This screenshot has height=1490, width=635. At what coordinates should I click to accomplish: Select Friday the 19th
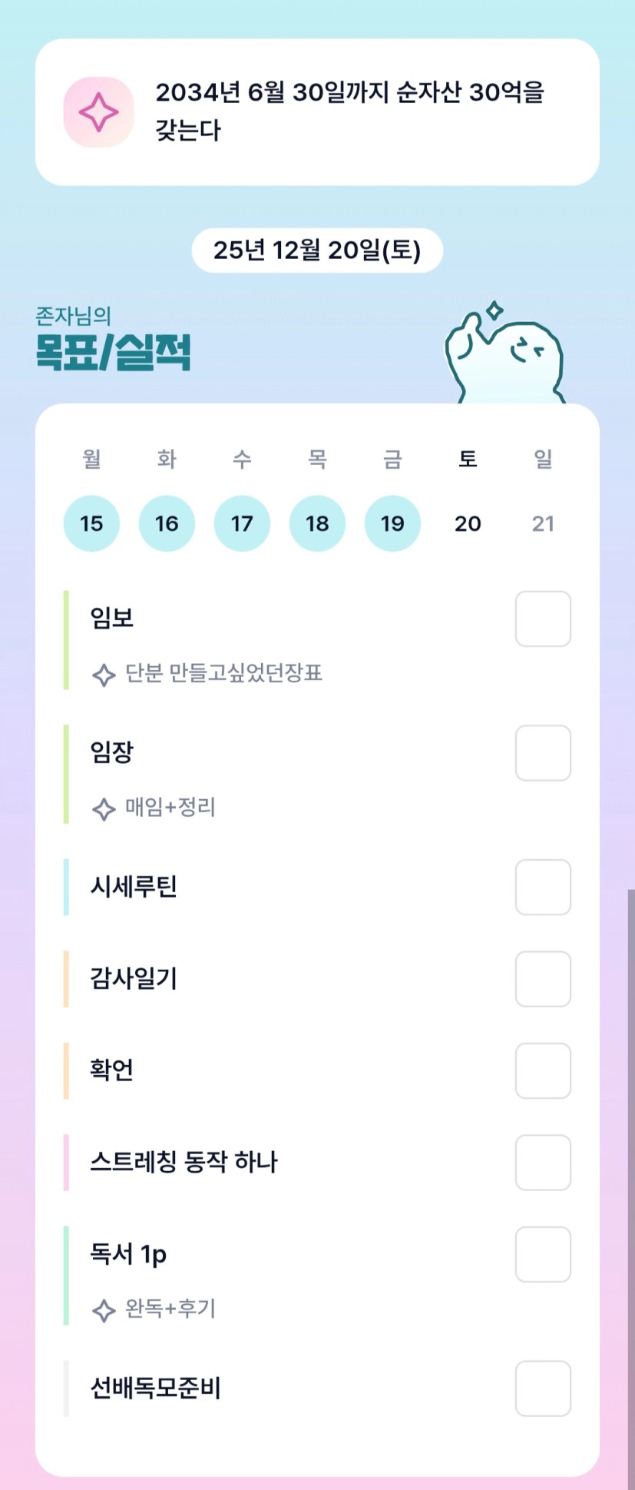pyautogui.click(x=392, y=523)
